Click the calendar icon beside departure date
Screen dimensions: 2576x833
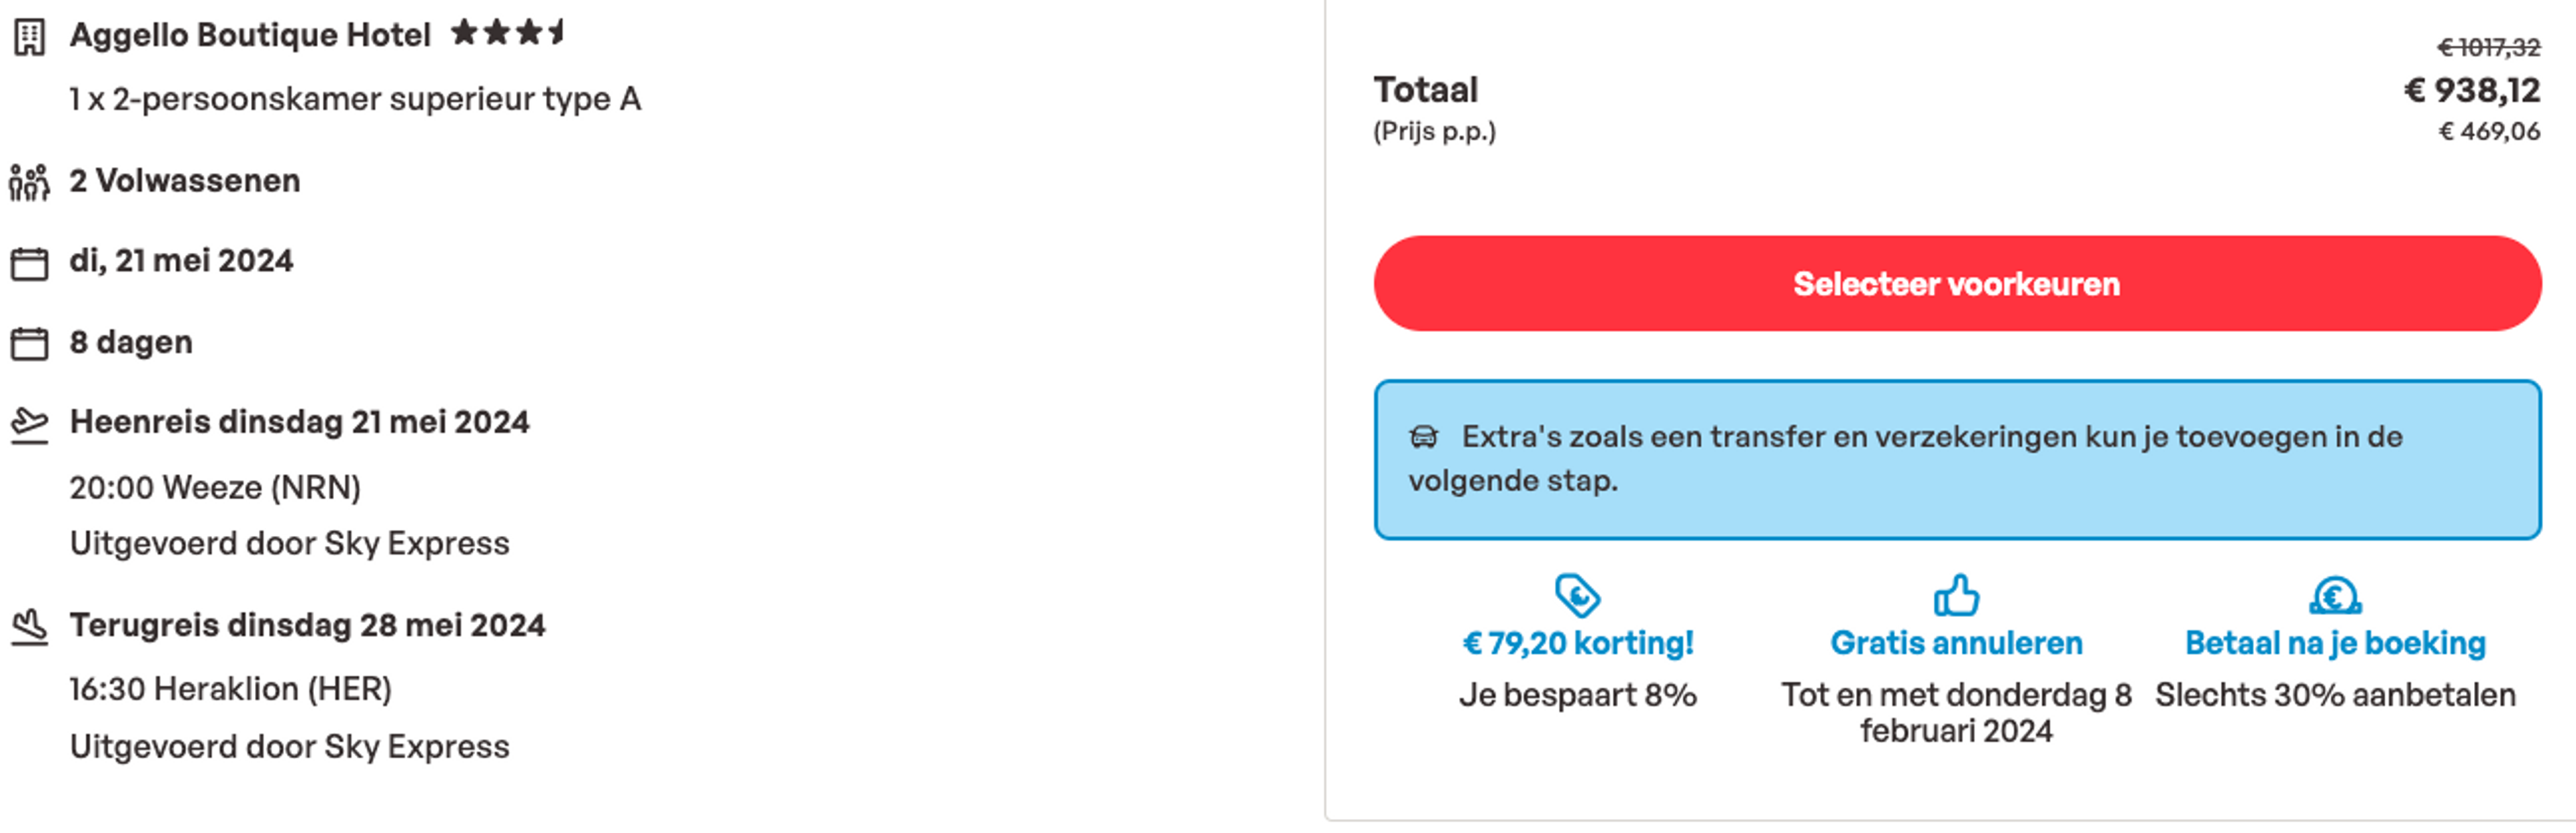coord(29,264)
